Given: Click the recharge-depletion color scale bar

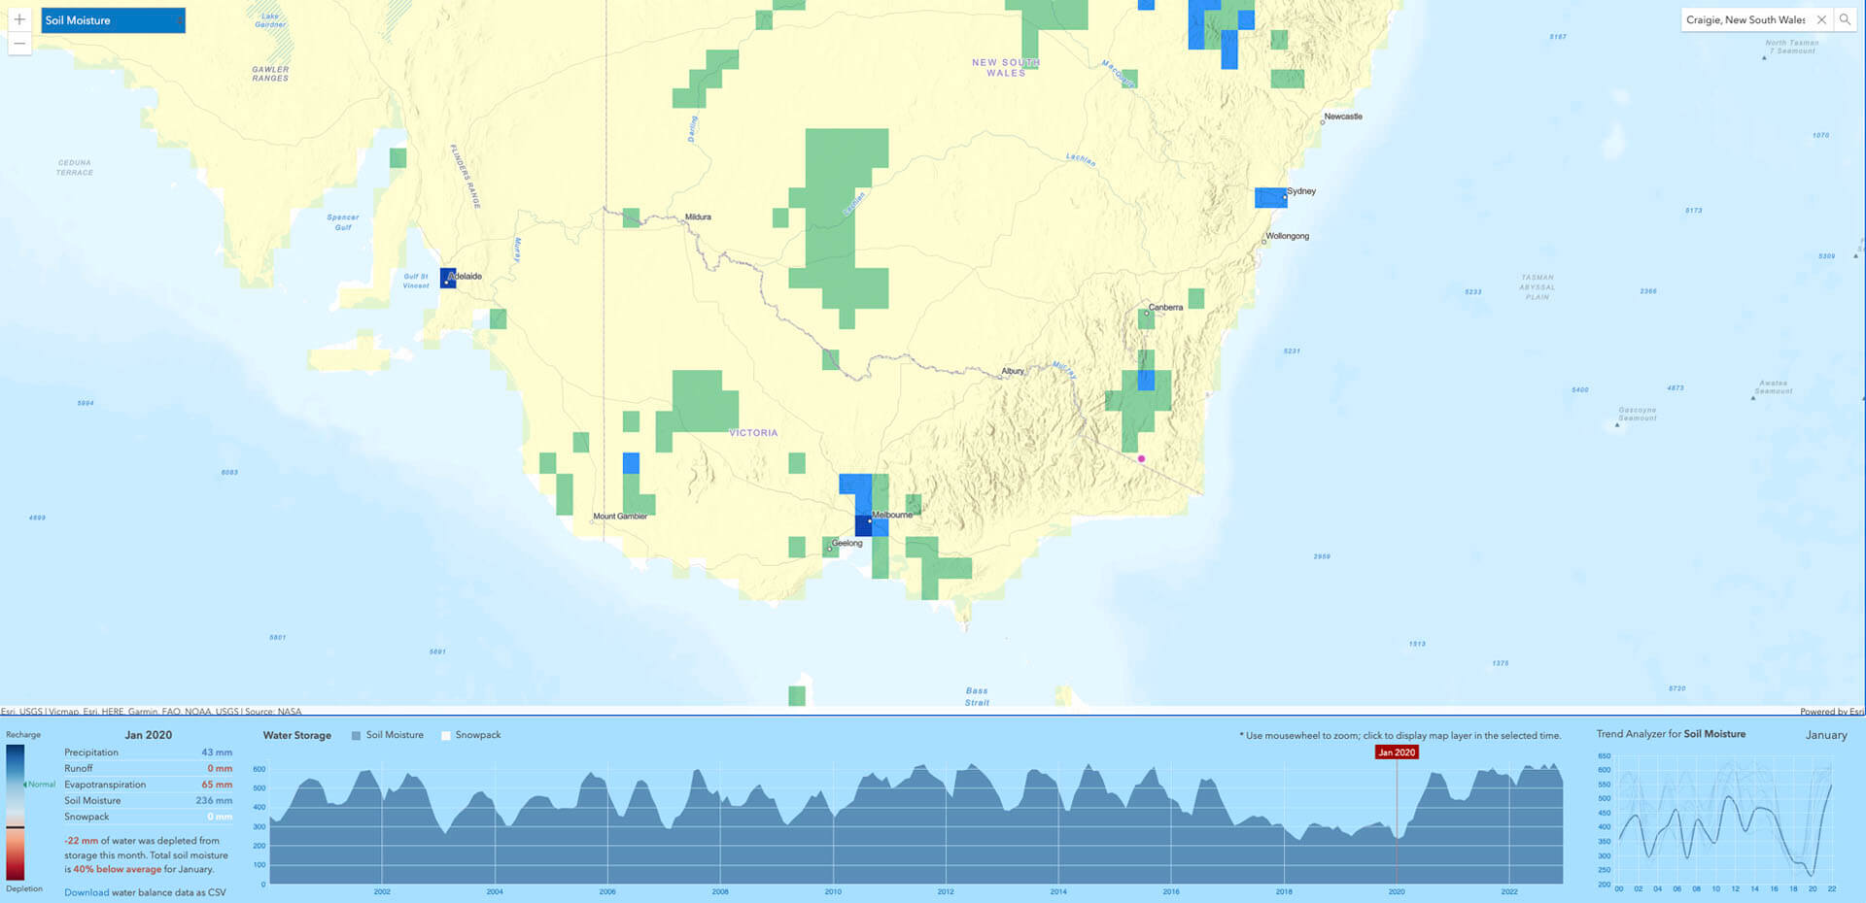Looking at the screenshot, I should point(16,812).
